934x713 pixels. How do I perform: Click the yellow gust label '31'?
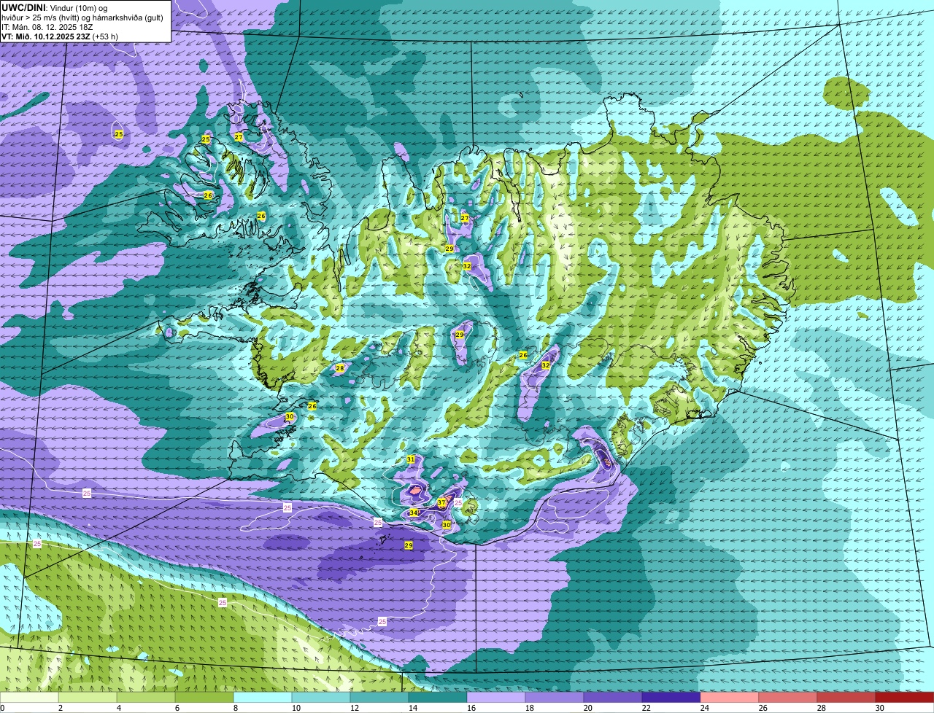tap(411, 459)
